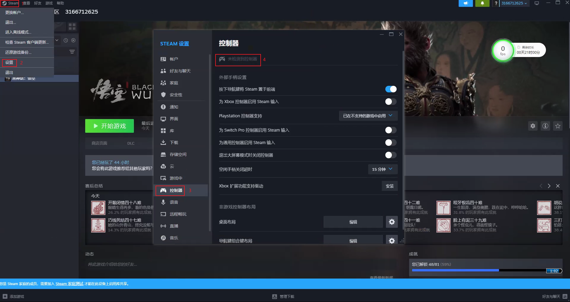Show next post-game summary page

point(549,186)
